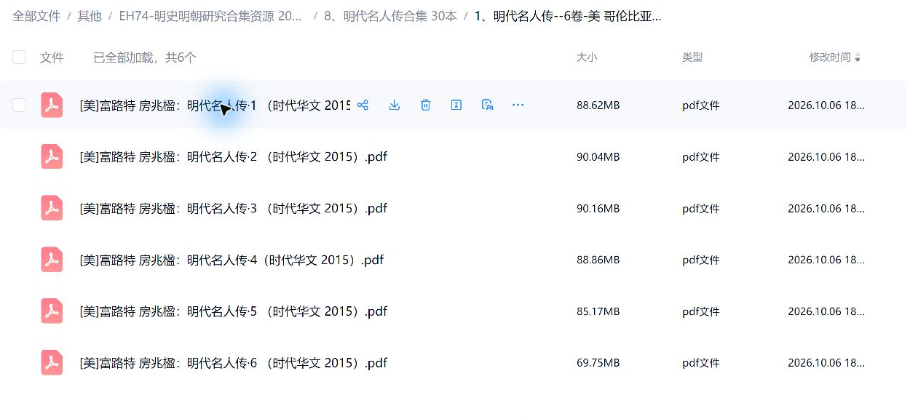The height and width of the screenshot is (419, 910).
Task: Open EH74-明史明朝研究合集资源 breadcrumb
Action: point(210,16)
